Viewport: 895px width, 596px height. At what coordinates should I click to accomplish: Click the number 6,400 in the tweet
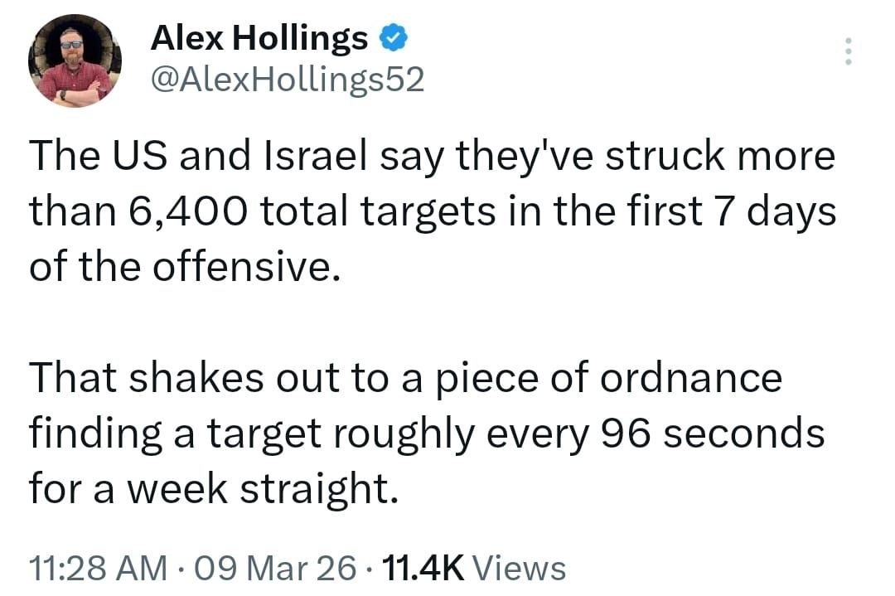(195, 212)
